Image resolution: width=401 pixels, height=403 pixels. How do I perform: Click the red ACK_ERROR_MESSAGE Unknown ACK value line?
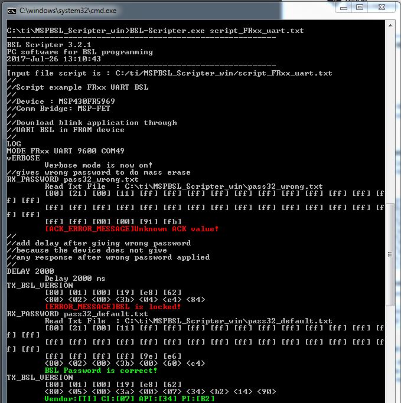pyautogui.click(x=132, y=229)
